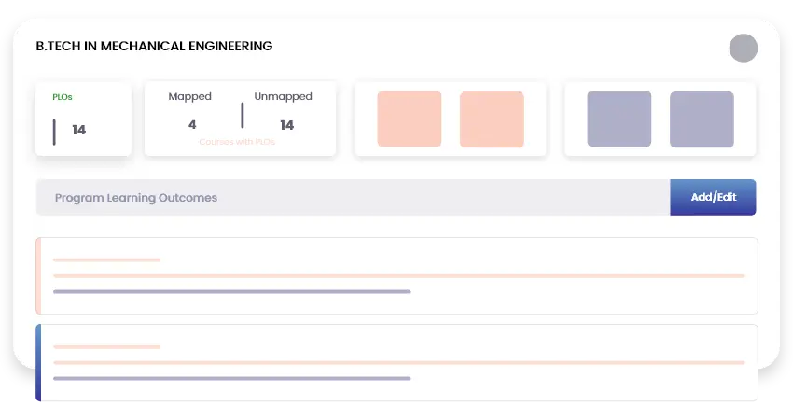Select the PLOs label in green
The width and height of the screenshot is (793, 420).
point(63,97)
